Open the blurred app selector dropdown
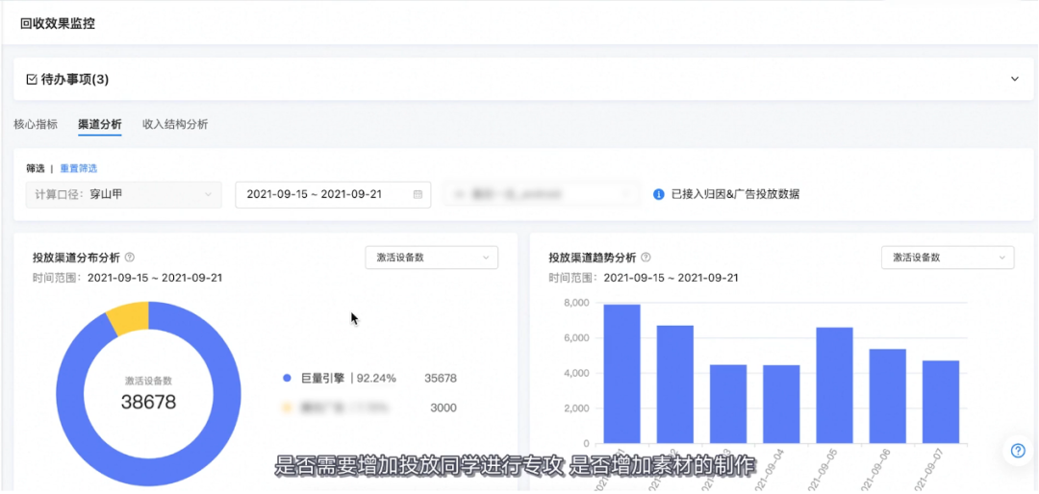This screenshot has width=1039, height=494. click(542, 195)
